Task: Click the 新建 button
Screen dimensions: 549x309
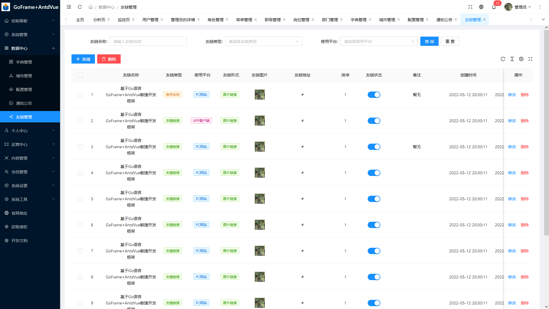Action: click(x=83, y=59)
